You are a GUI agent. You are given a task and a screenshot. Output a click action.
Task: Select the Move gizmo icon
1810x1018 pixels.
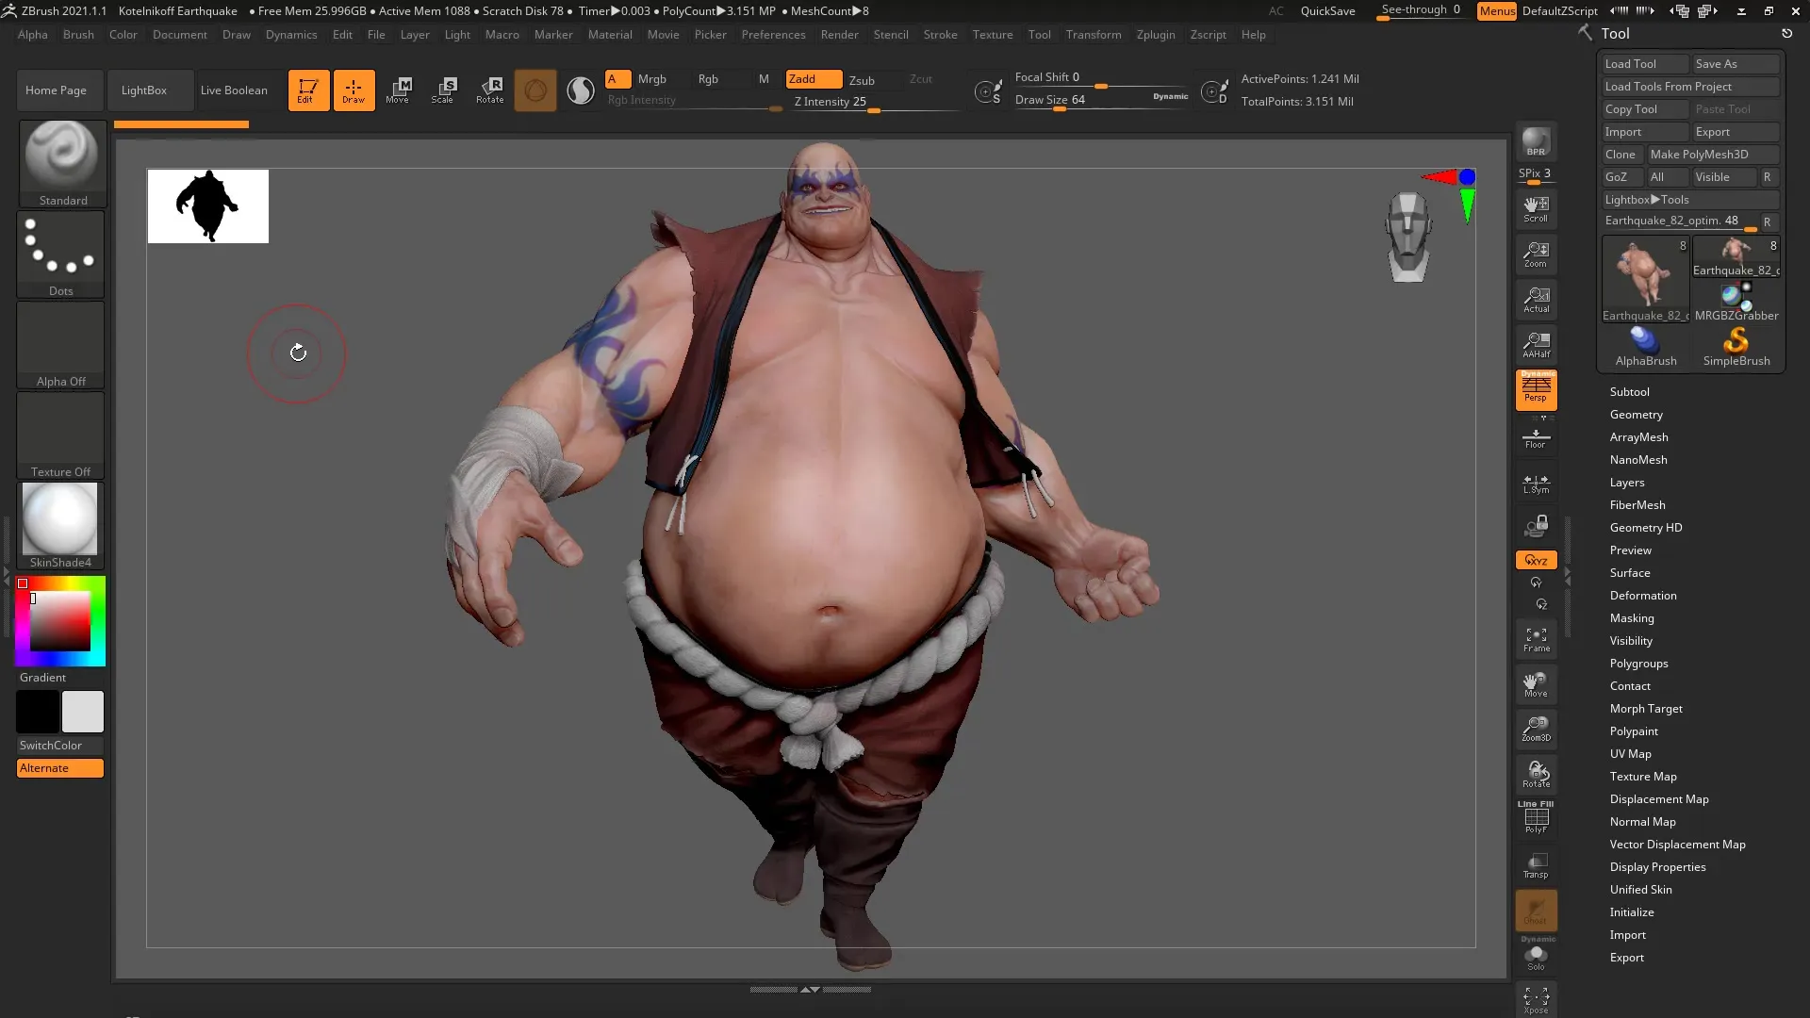coord(398,90)
